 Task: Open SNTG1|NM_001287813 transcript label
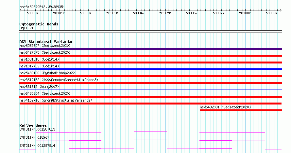[x=37, y=129]
